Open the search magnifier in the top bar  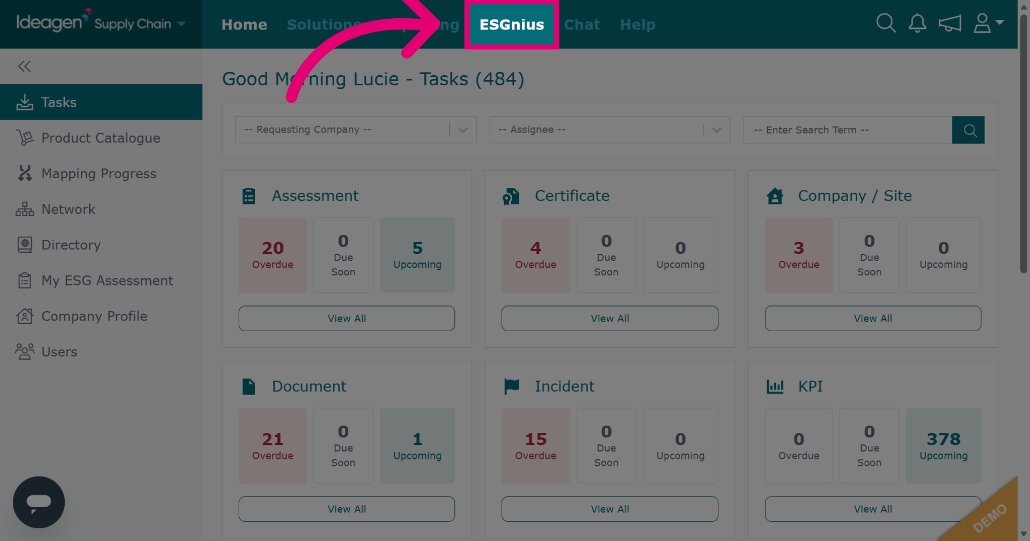point(886,23)
